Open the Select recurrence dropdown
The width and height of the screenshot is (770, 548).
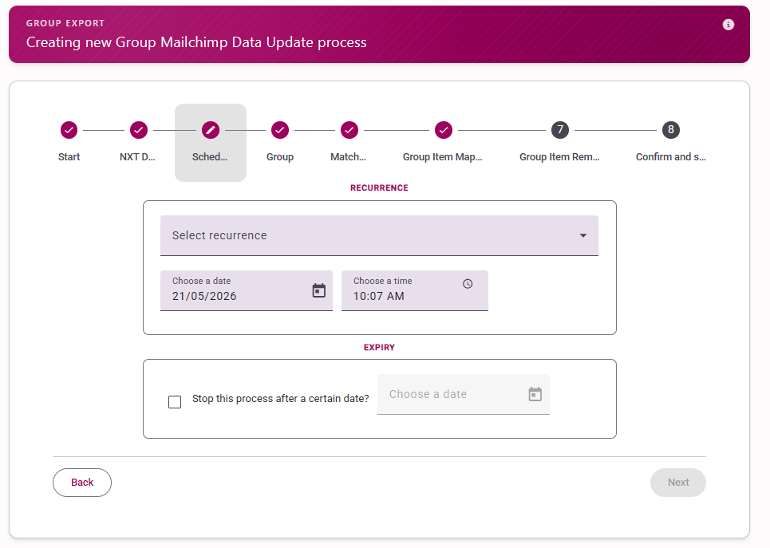379,235
